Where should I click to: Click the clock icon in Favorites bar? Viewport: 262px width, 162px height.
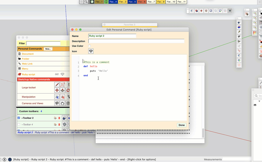92,2
